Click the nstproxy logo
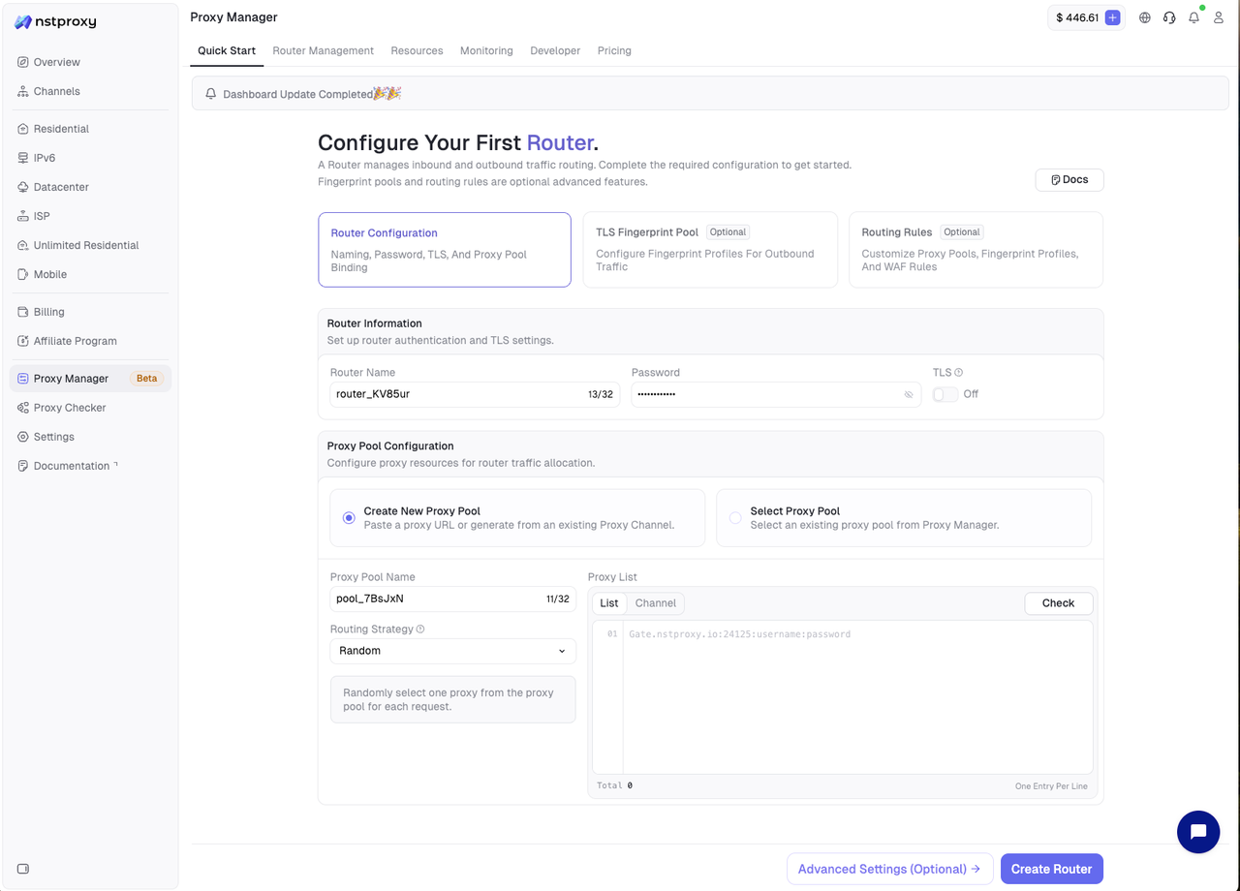The width and height of the screenshot is (1240, 891). [55, 21]
